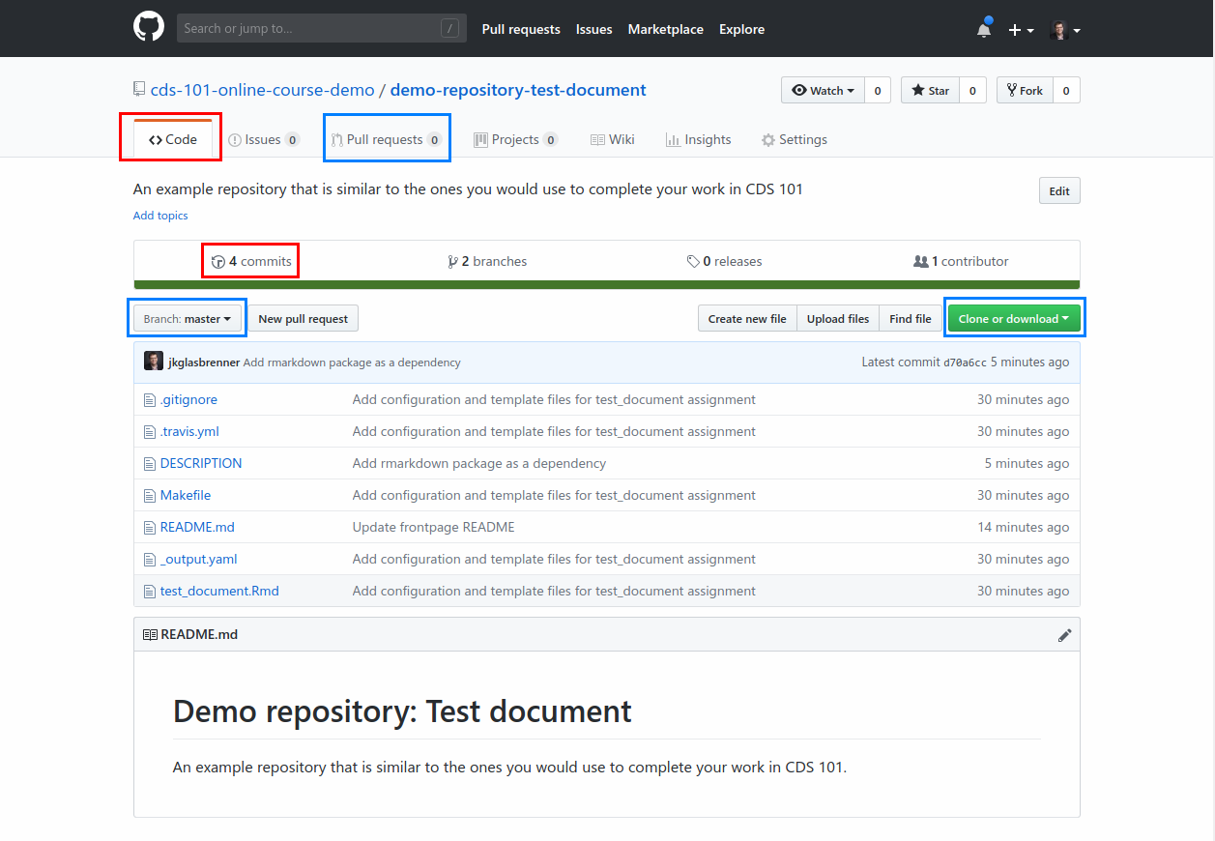Open README.md in the file list
The width and height of the screenshot is (1215, 841).
(x=197, y=527)
